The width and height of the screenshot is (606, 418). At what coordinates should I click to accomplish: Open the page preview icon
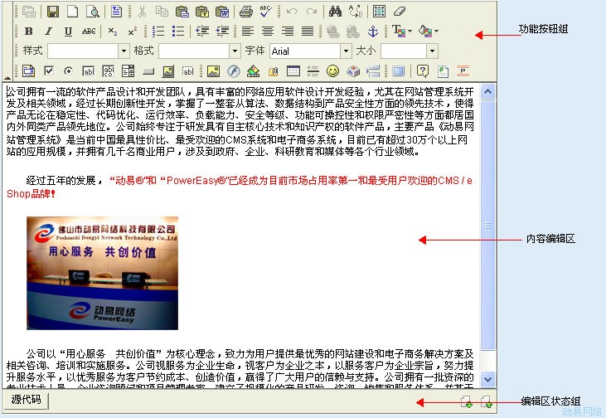coord(92,12)
